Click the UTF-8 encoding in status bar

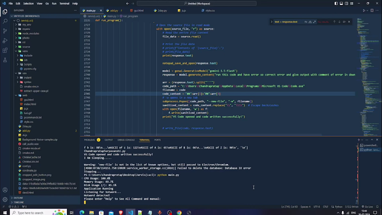316,207
